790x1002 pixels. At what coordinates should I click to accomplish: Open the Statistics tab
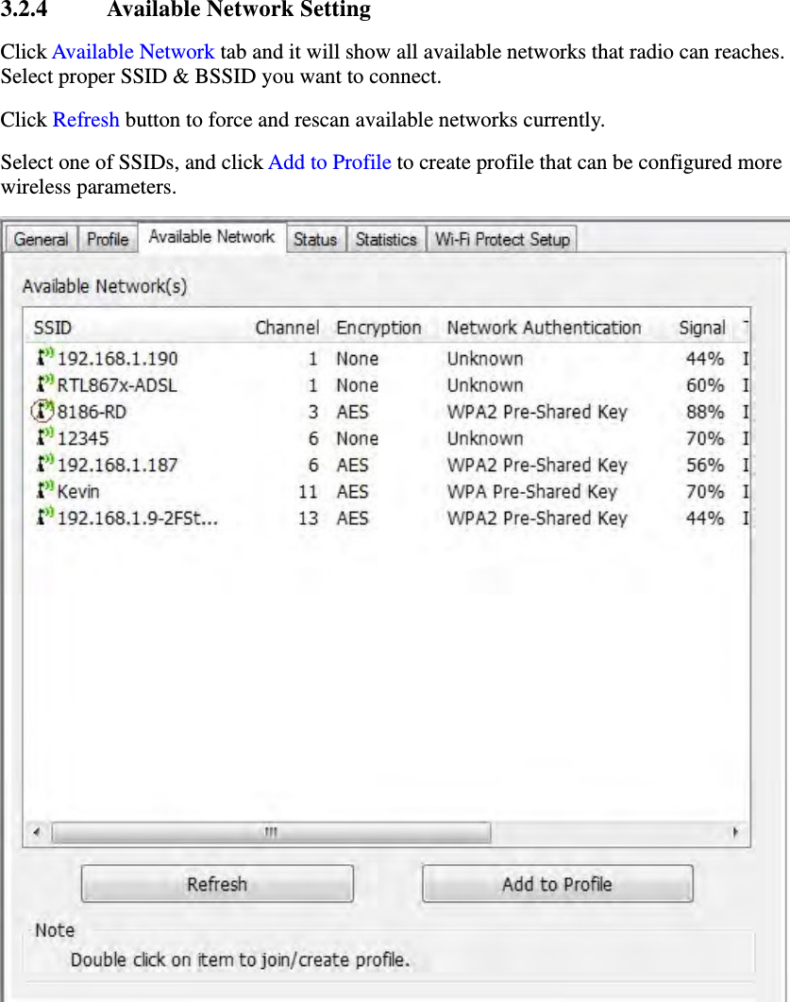click(386, 239)
